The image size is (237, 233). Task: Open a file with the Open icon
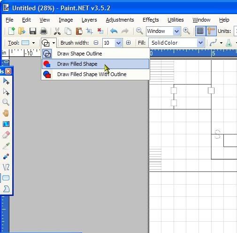[22, 31]
